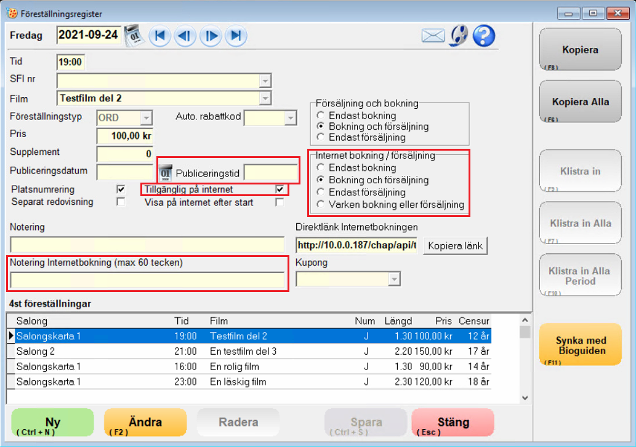The height and width of the screenshot is (447, 636).
Task: Click the envelope mail icon
Action: (x=433, y=36)
